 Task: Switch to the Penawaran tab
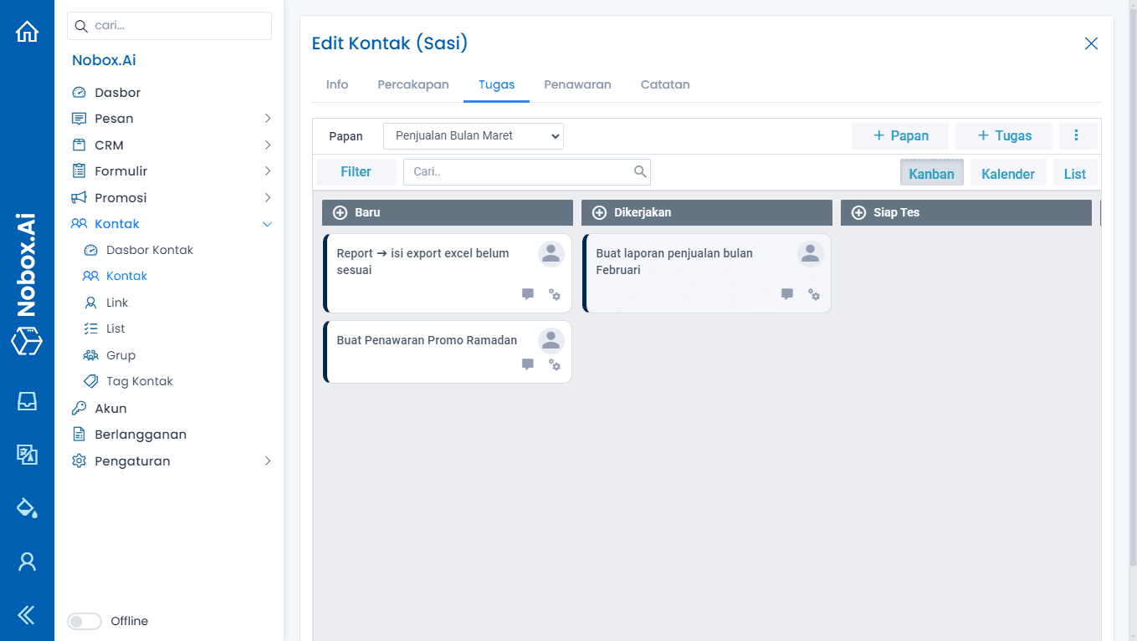pos(577,84)
